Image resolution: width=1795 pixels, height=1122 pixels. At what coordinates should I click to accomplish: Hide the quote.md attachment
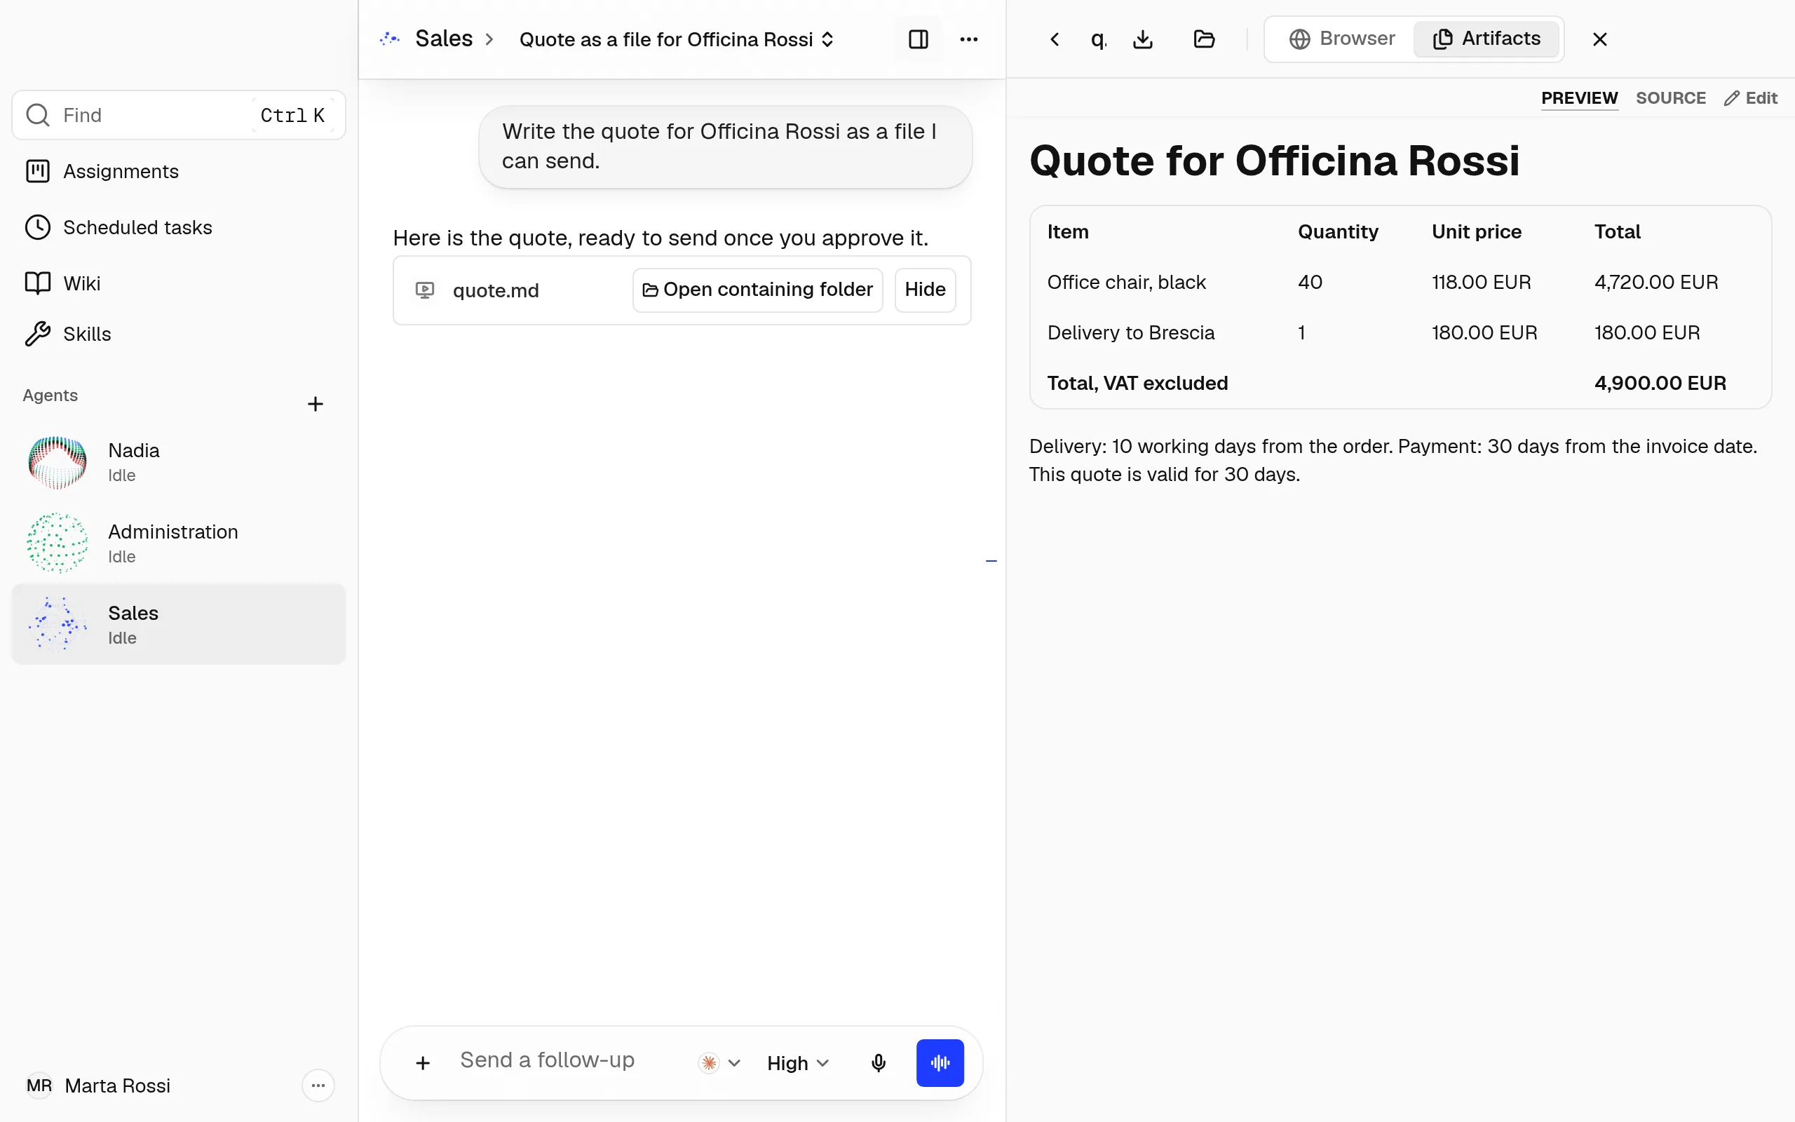(x=925, y=290)
